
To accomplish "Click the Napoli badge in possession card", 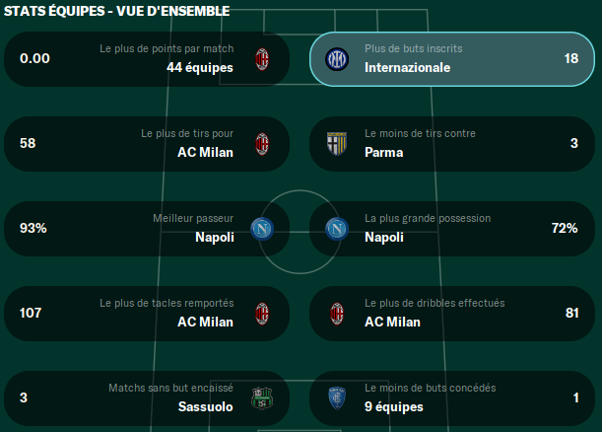I will tap(337, 229).
